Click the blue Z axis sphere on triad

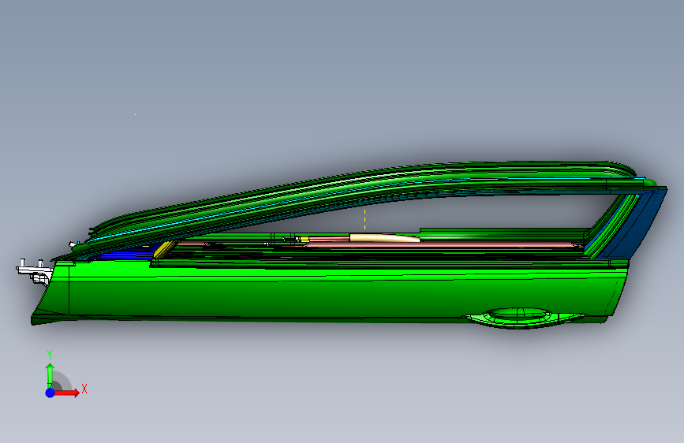[x=50, y=393]
